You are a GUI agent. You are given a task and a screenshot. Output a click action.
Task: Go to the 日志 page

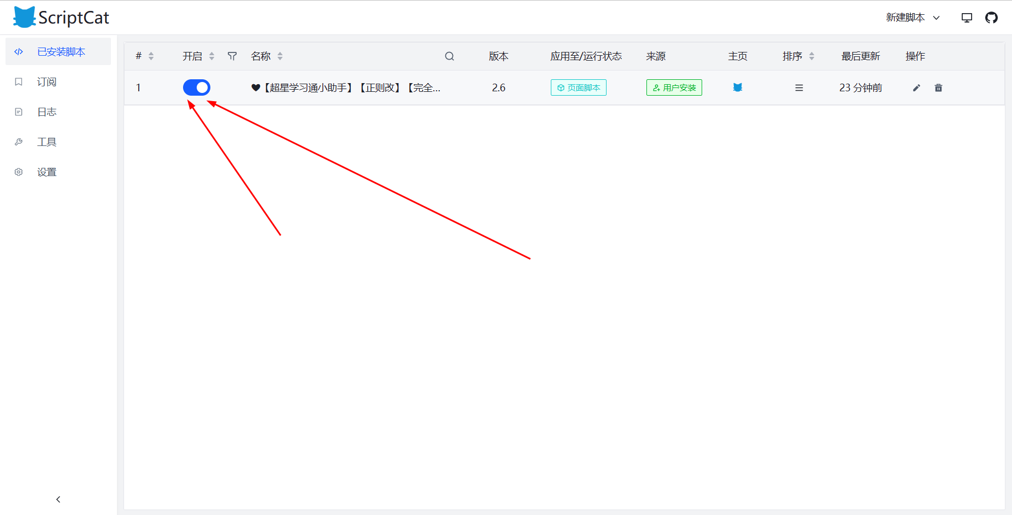click(x=58, y=112)
